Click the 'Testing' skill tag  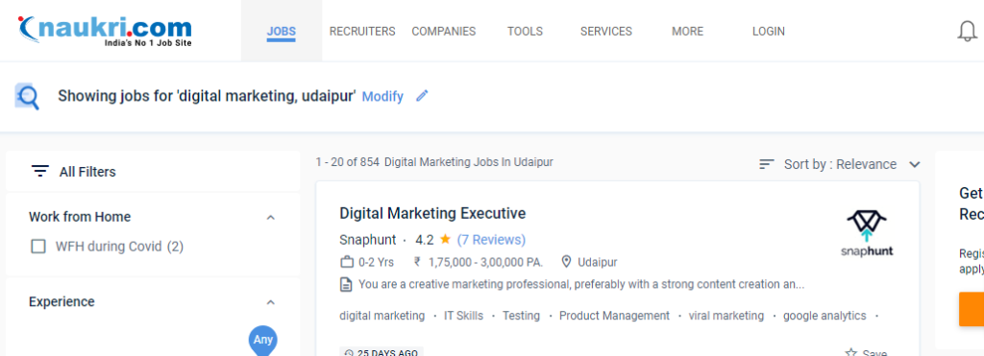coord(521,316)
